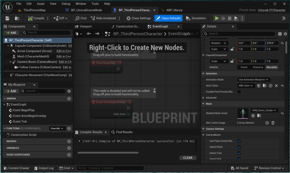Open the Tools menu

(95, 4)
